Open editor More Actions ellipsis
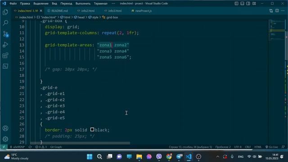This screenshot has width=288, height=162. click(x=283, y=11)
